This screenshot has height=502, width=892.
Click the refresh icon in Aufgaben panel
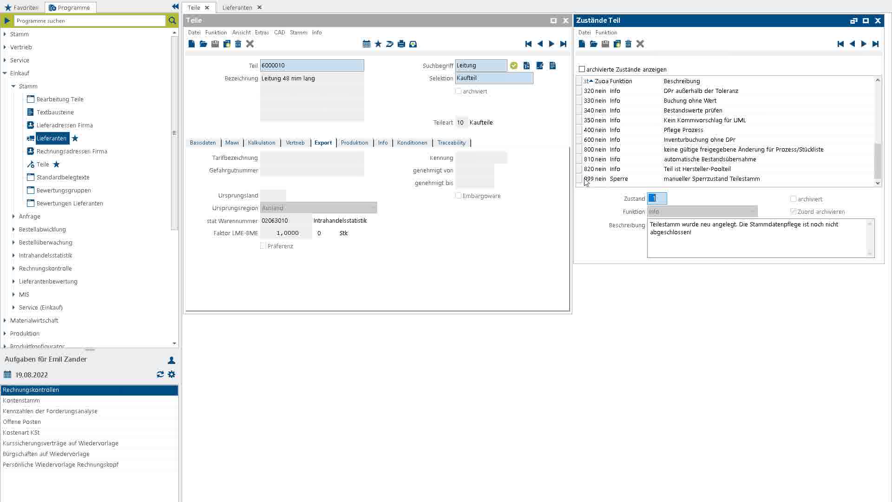(x=160, y=374)
